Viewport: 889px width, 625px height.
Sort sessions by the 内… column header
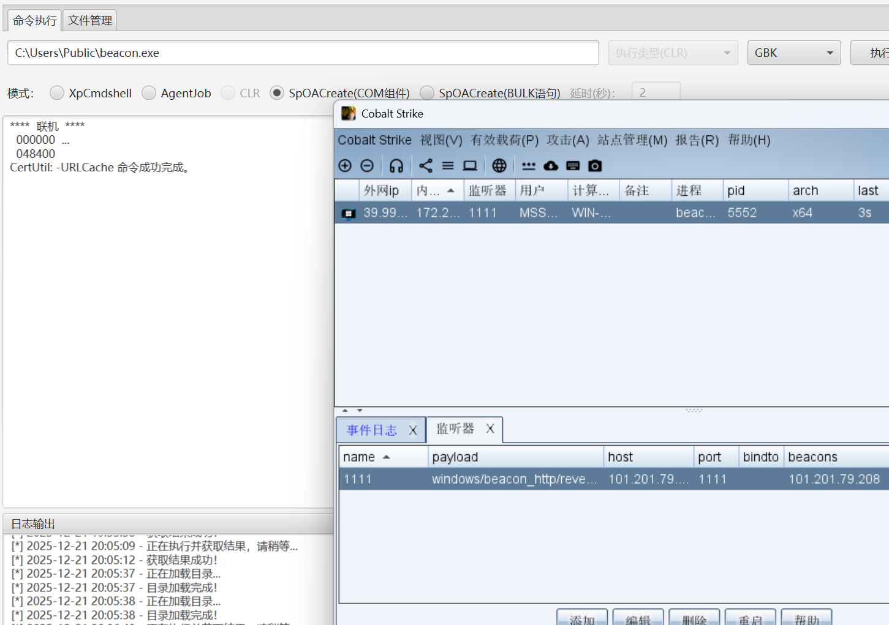[437, 190]
